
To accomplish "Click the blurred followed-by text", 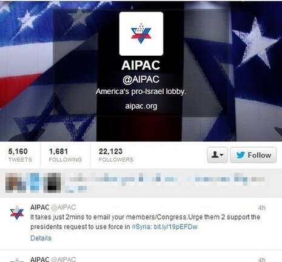I will coord(165,183).
